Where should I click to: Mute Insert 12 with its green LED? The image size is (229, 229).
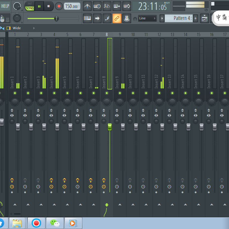click(159, 93)
